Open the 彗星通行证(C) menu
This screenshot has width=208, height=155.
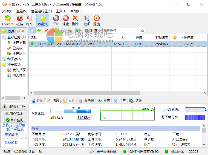[x=42, y=11]
